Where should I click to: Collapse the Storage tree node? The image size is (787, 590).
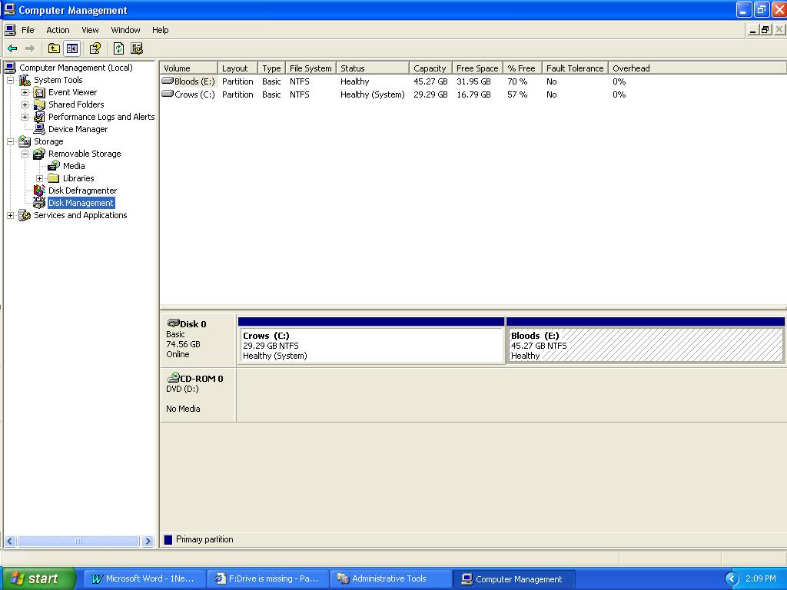[10, 141]
